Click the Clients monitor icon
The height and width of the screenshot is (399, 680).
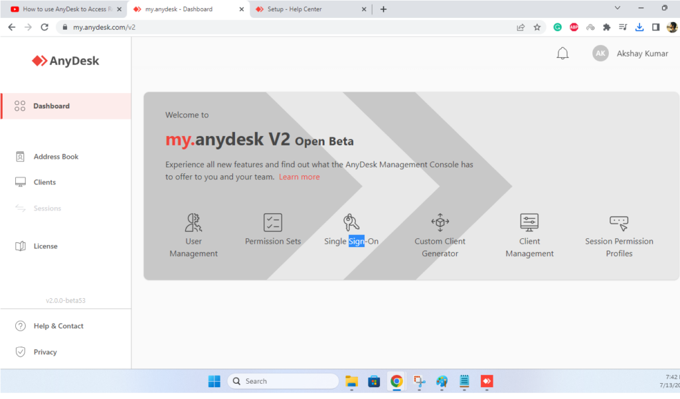(21, 182)
